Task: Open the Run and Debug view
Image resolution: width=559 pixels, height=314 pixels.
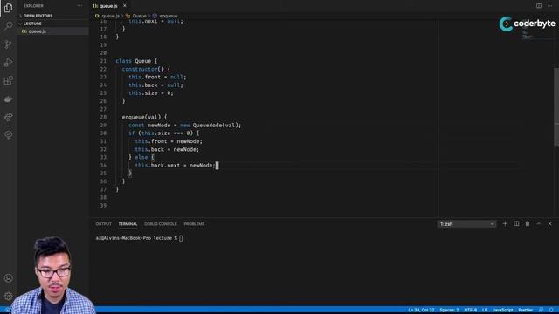Action: point(8,62)
